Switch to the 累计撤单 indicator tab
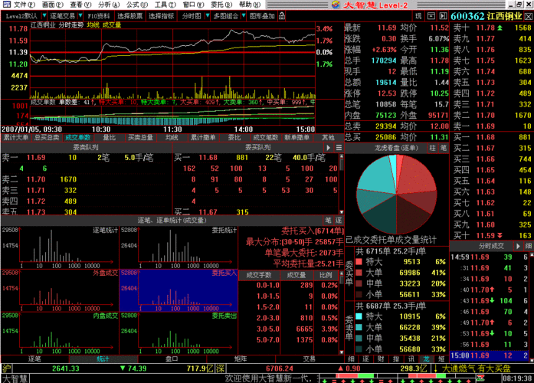Screen dimensions: 534x383 click(x=203, y=138)
